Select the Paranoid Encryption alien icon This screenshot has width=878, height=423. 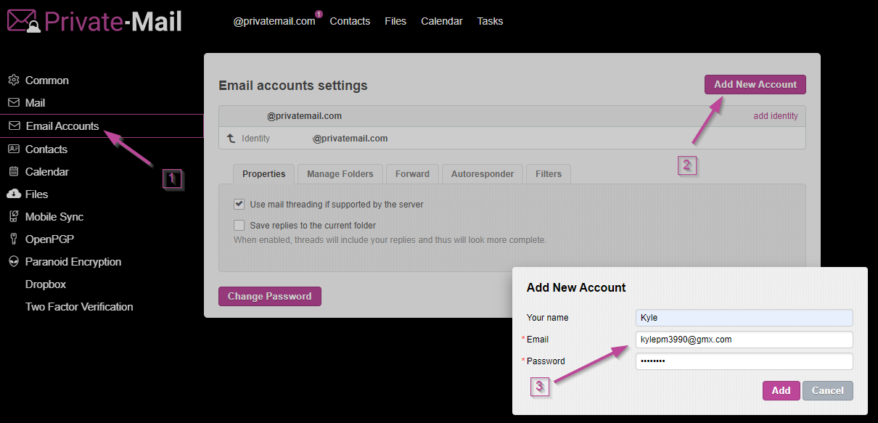click(x=13, y=262)
